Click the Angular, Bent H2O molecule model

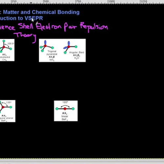point(70,47)
